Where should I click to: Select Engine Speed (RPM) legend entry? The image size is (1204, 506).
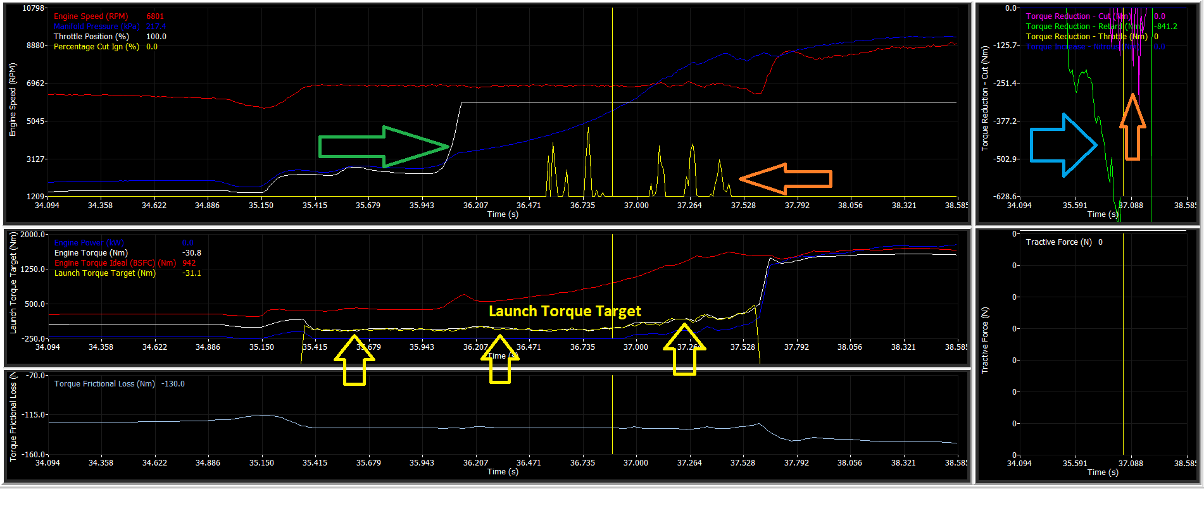click(x=91, y=16)
